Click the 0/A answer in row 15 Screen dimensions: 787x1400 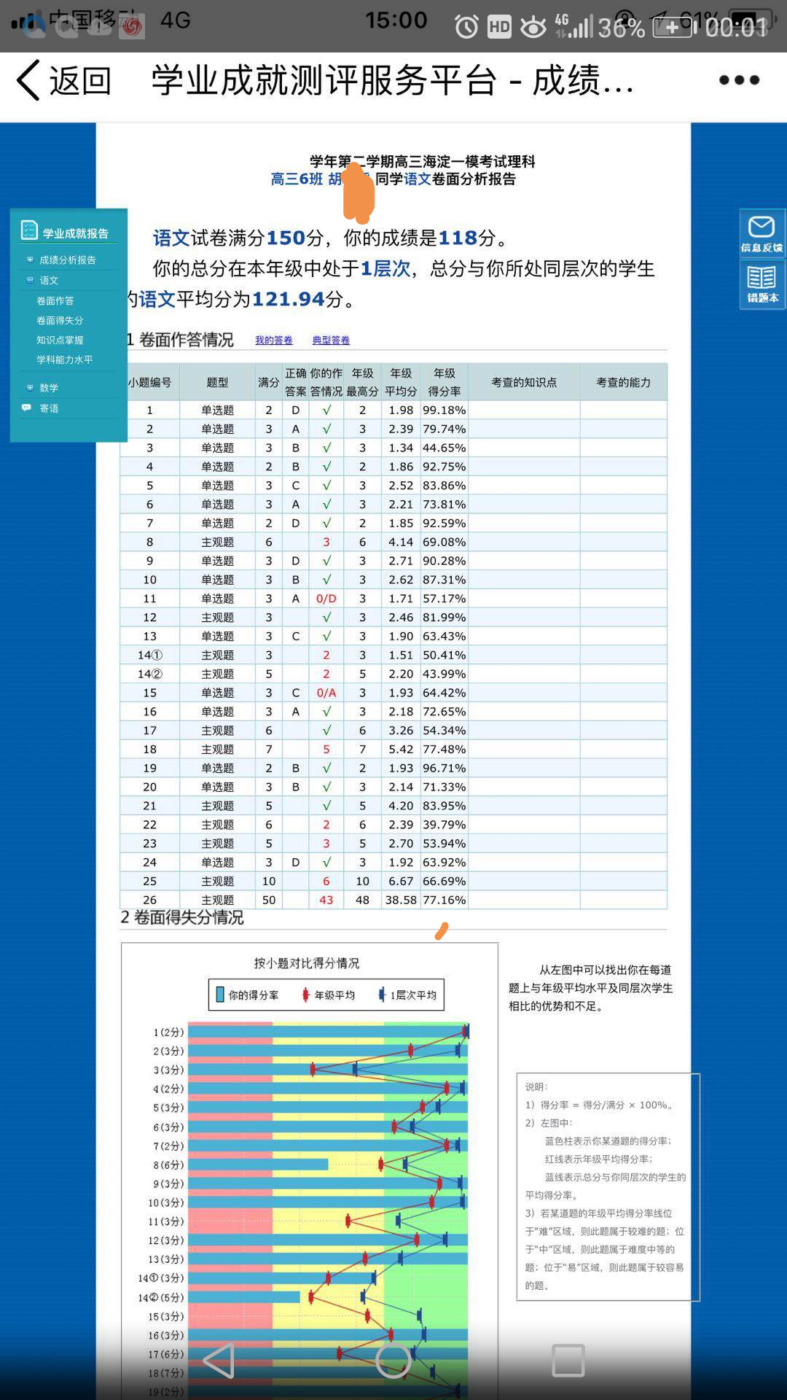click(x=326, y=693)
